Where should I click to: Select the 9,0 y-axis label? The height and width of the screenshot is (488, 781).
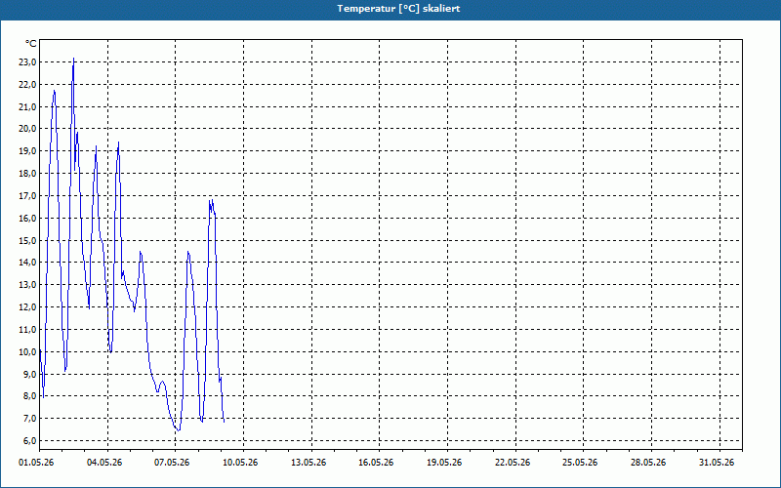tap(29, 374)
